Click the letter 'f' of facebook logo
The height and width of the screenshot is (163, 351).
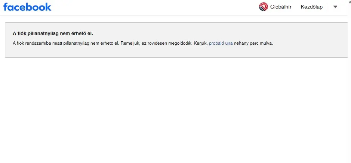[x=5, y=7]
